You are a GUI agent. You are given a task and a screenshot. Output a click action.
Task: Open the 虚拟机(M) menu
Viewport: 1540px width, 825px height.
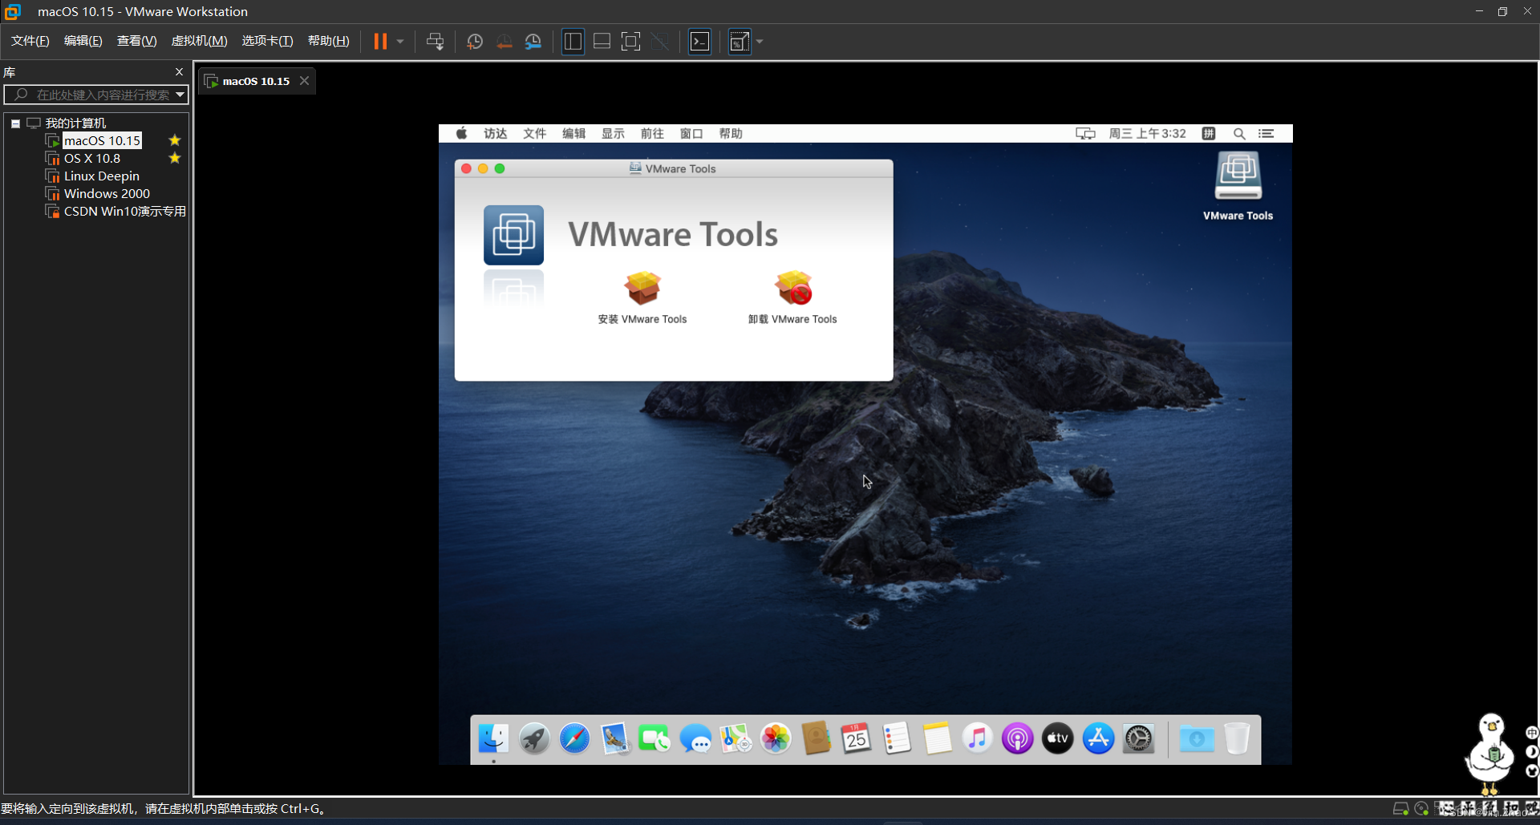click(200, 41)
